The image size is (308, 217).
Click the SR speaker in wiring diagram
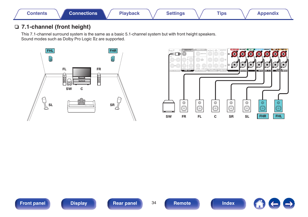[x=231, y=106]
